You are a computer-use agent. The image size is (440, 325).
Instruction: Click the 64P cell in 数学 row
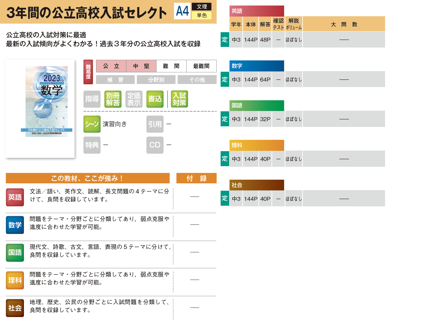(265, 80)
